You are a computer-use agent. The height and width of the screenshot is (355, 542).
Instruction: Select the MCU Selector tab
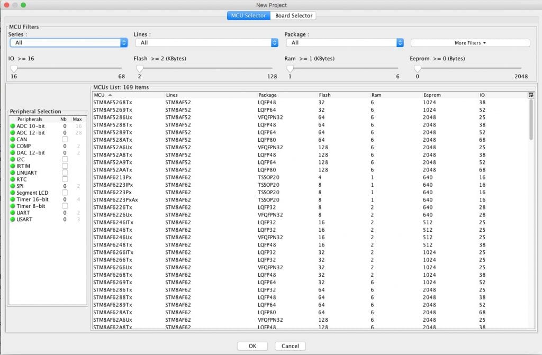coord(248,15)
